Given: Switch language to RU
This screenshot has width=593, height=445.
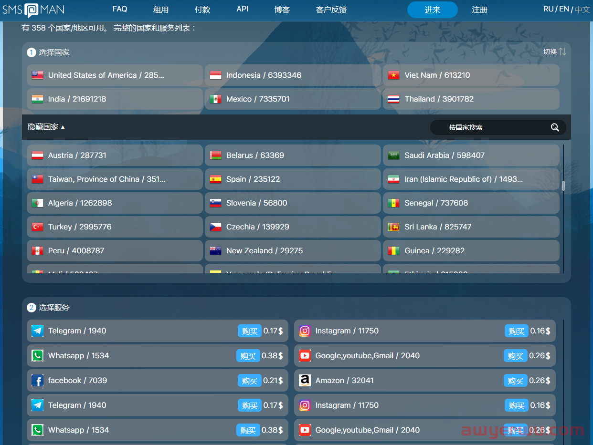Looking at the screenshot, I should [549, 9].
